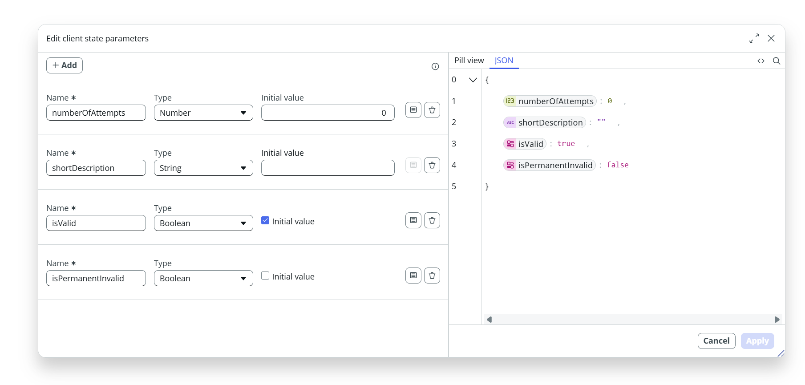Image resolution: width=805 pixels, height=385 pixels.
Task: Select the JSON tab
Action: coord(504,61)
